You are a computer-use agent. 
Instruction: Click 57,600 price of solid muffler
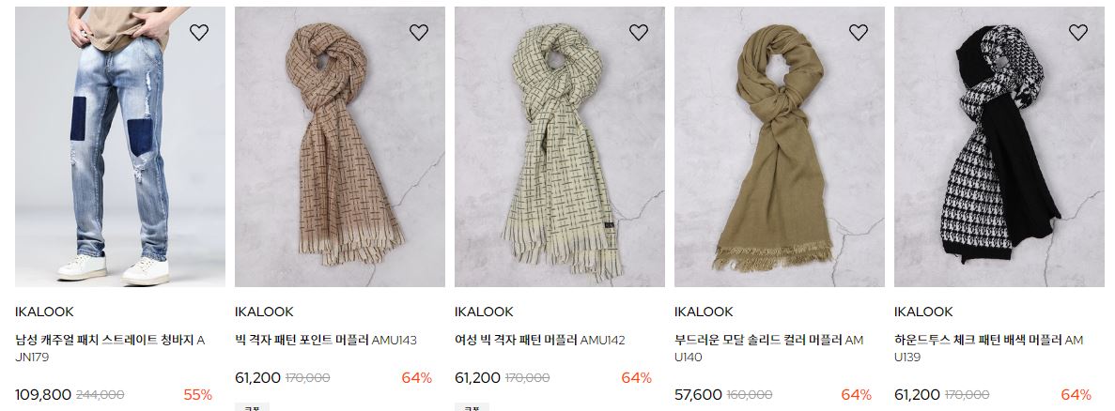pyautogui.click(x=698, y=395)
